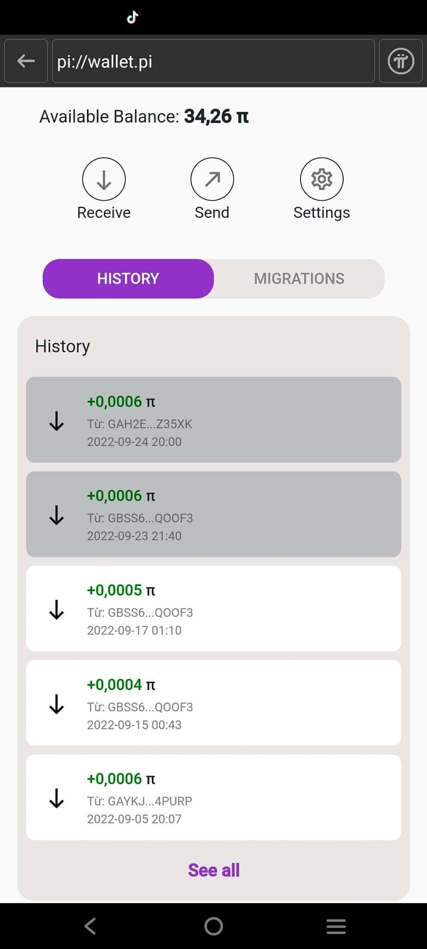
Task: Open the +0,0004 π transaction entry
Action: (x=213, y=703)
